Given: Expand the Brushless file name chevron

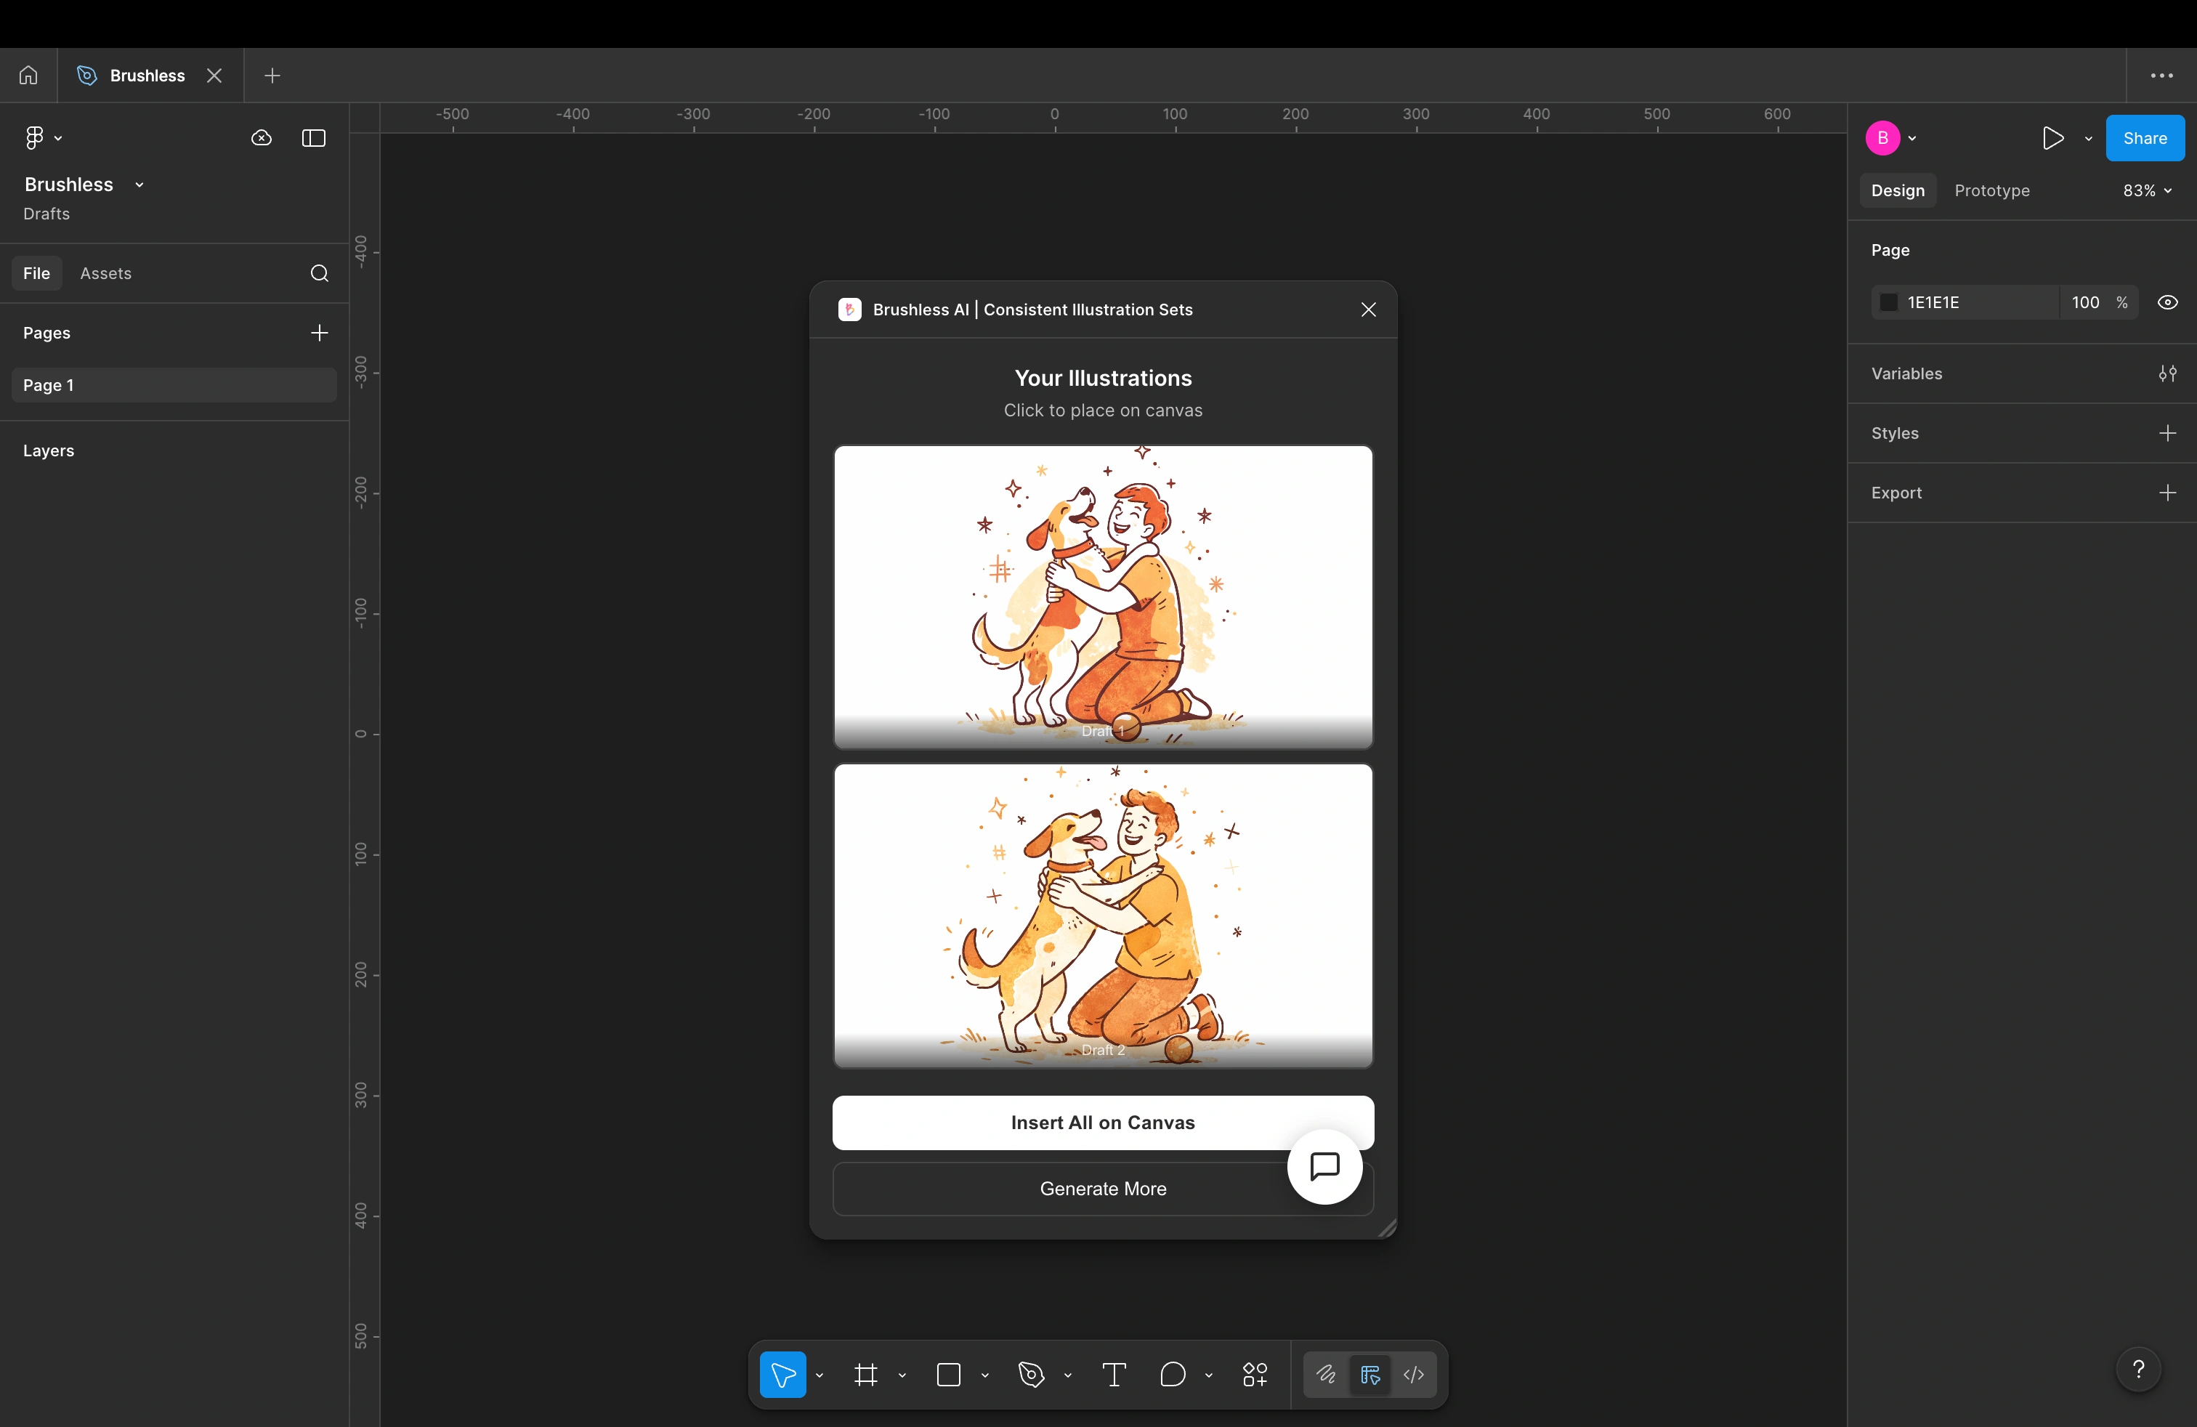Looking at the screenshot, I should [139, 185].
